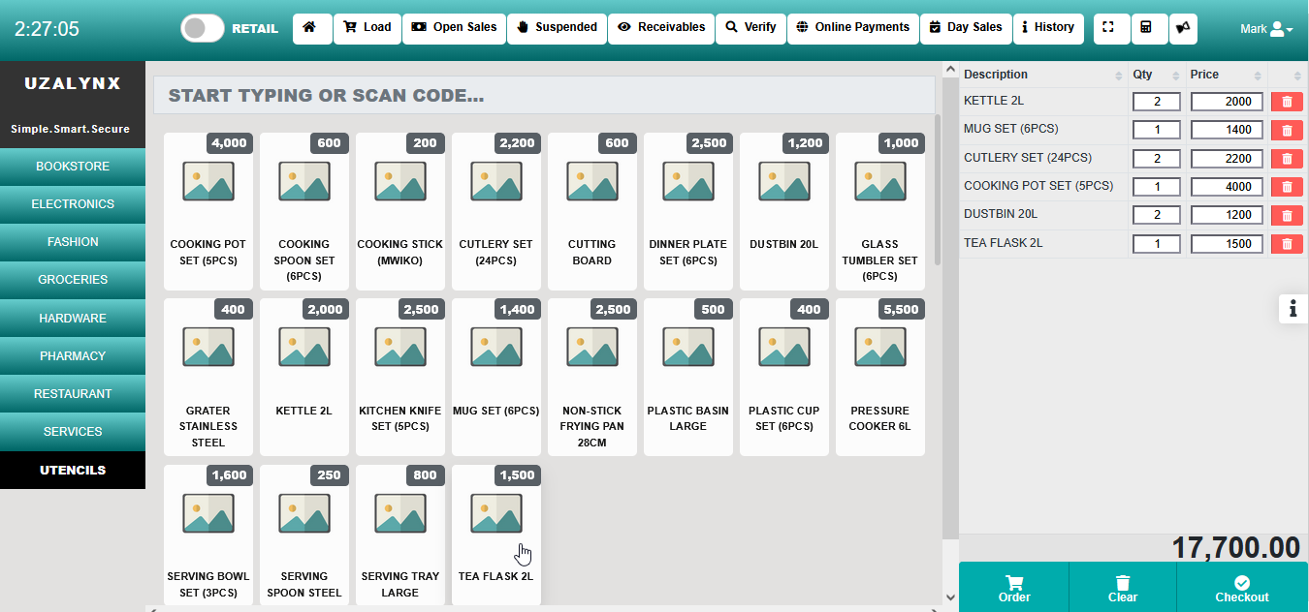Open the Mark user dropdown menu

[x=1266, y=29]
